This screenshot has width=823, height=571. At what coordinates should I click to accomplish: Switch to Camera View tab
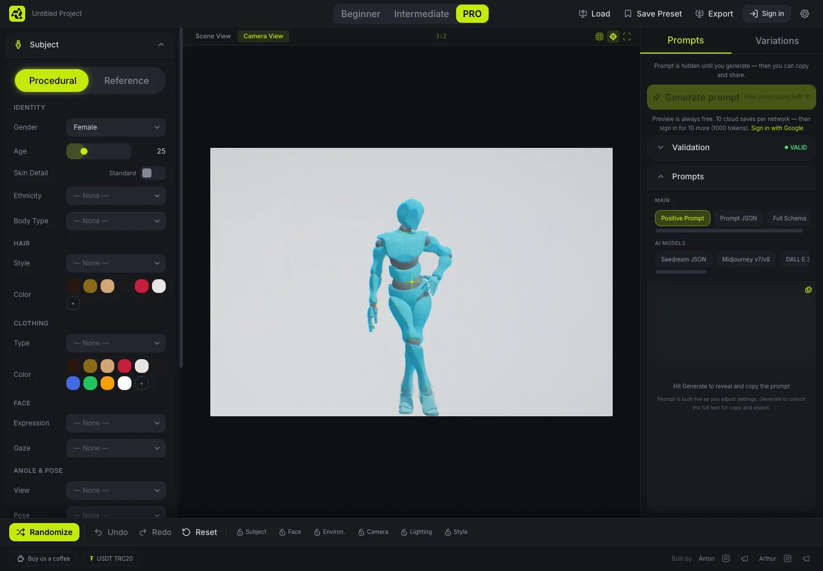click(x=263, y=36)
